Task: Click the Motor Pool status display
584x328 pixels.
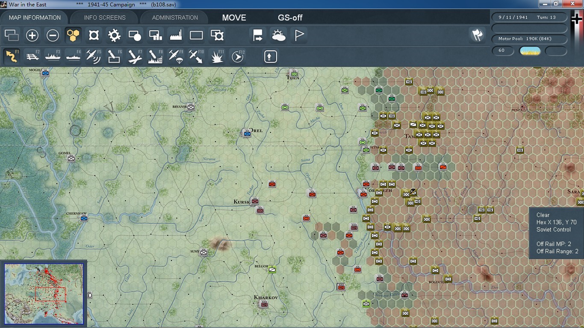Action: (529, 39)
